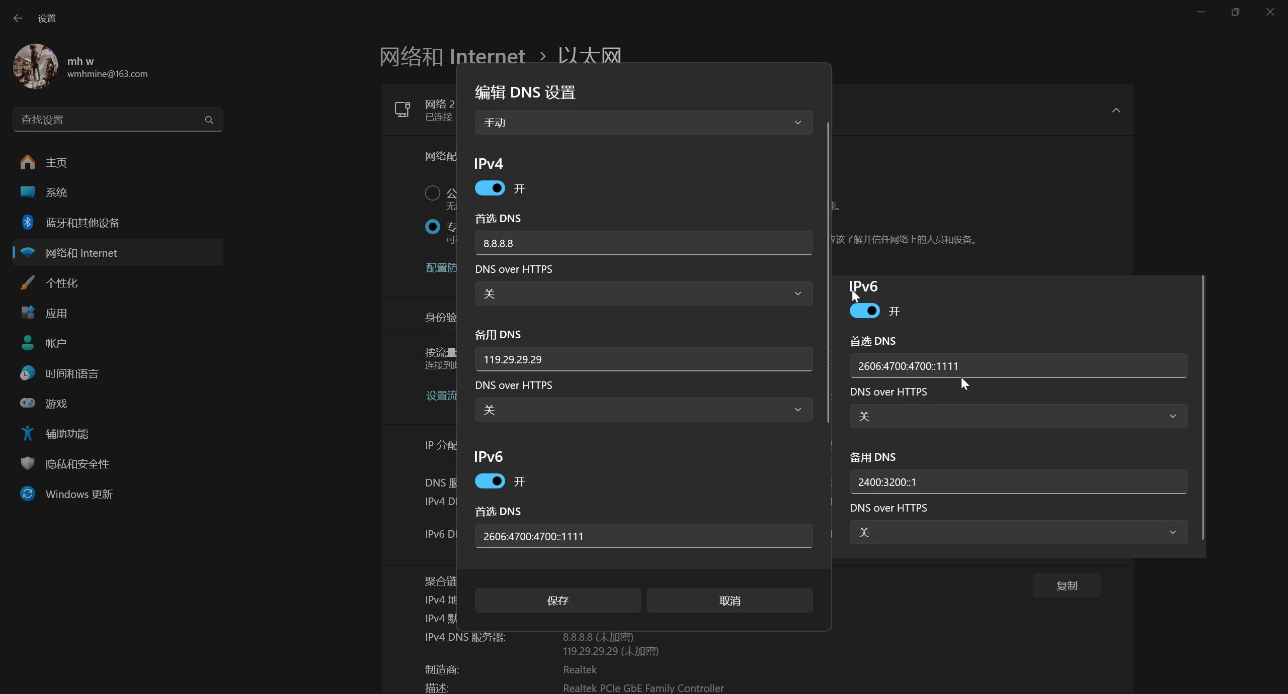The image size is (1288, 694).
Task: Click the back arrow at top left
Action: [18, 18]
